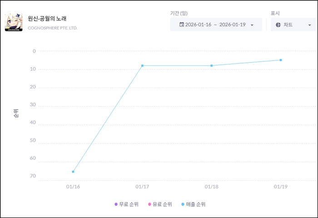The width and height of the screenshot is (318, 218).
Task: Click the 01/19 data point marker
Action: point(281,60)
